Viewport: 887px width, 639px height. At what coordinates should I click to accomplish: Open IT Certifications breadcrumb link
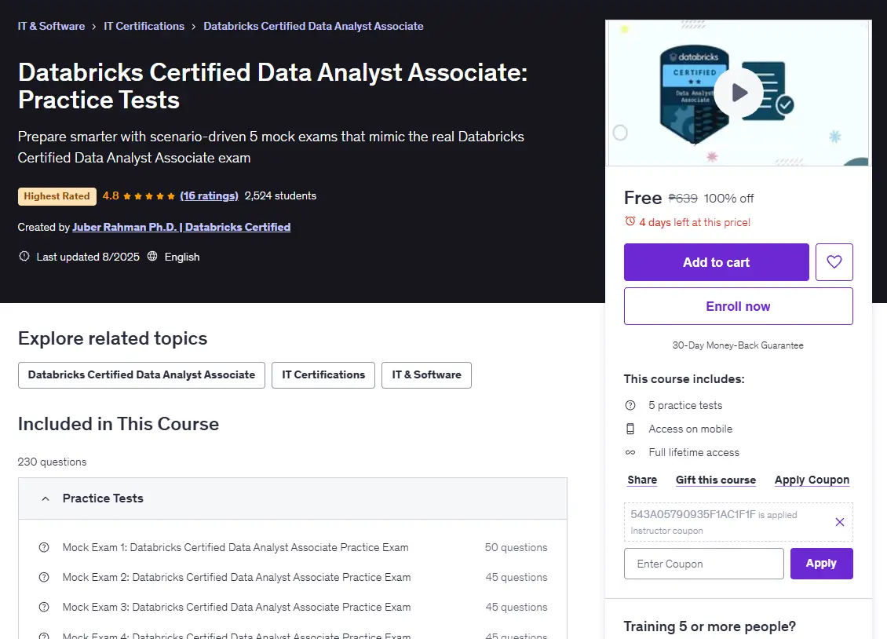point(144,26)
